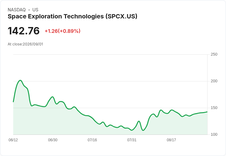
Task: Select the 08/17 date on the x-axis
Action: click(x=171, y=140)
